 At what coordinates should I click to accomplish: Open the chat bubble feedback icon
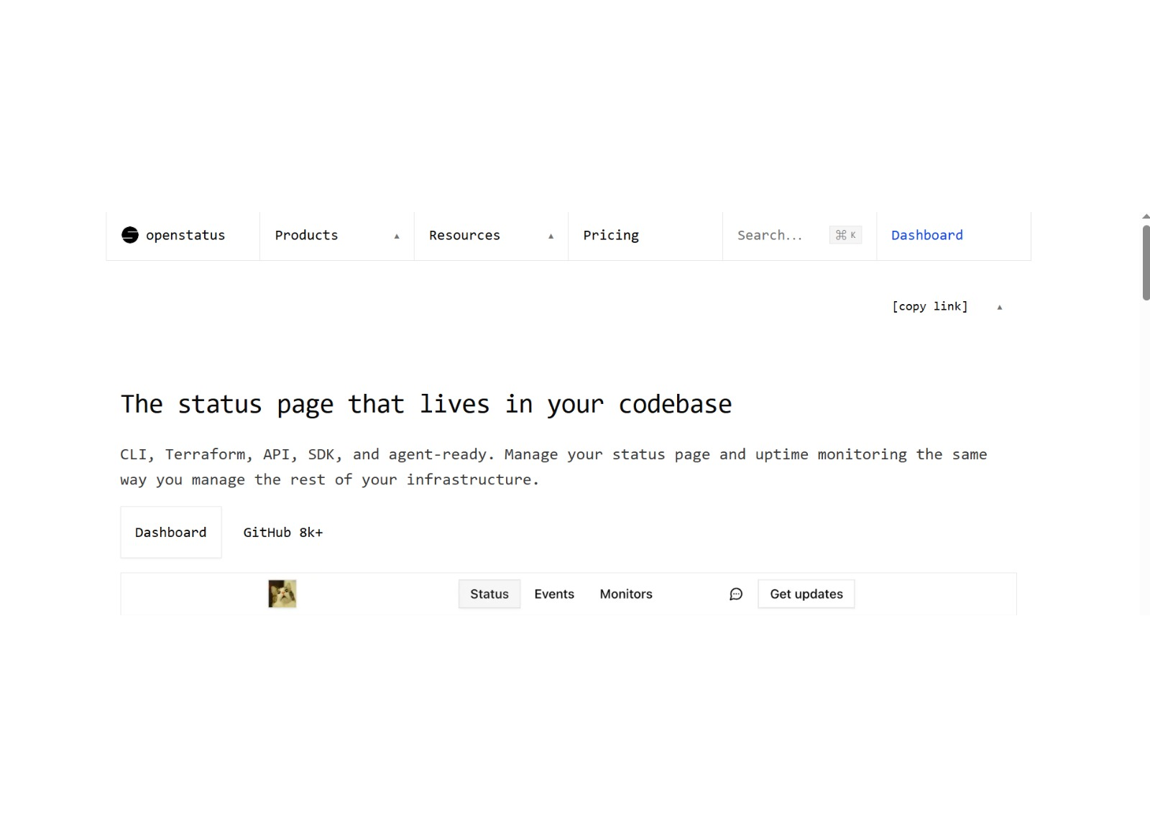[x=736, y=594]
